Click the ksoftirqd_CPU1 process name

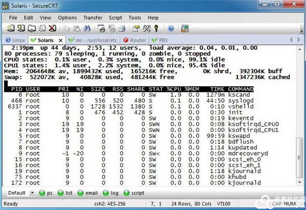click(x=253, y=130)
